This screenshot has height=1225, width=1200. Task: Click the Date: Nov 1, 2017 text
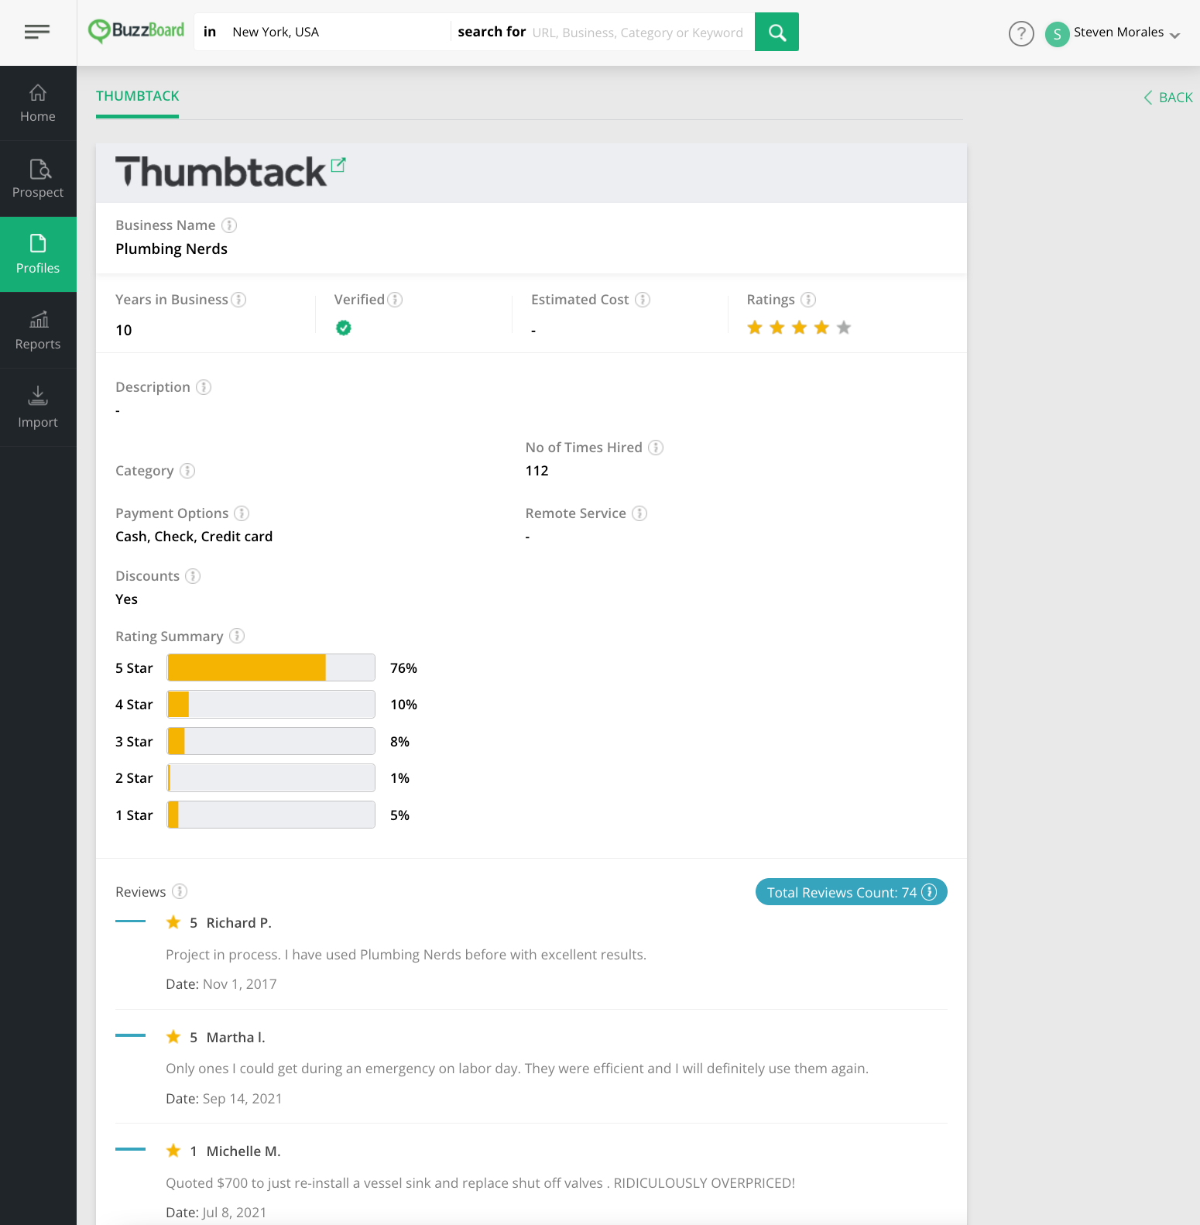(x=221, y=984)
